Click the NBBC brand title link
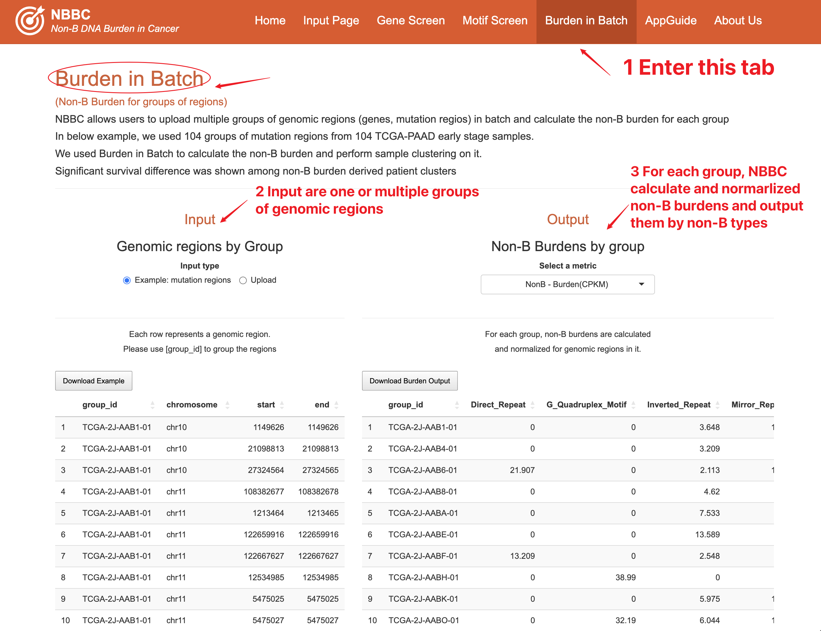 coord(71,15)
